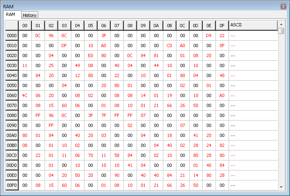Select row header 0040
The image size is (290, 196).
pos(12,75)
